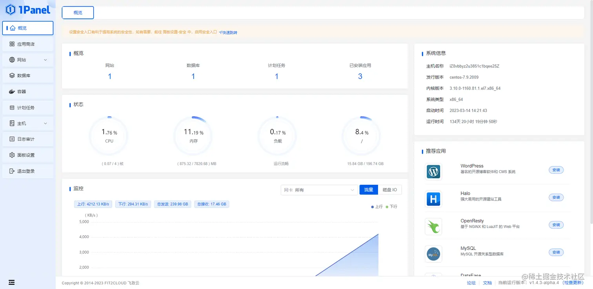Click the 下行 294.31 KB/s tag
593x289 pixels.
pos(133,204)
